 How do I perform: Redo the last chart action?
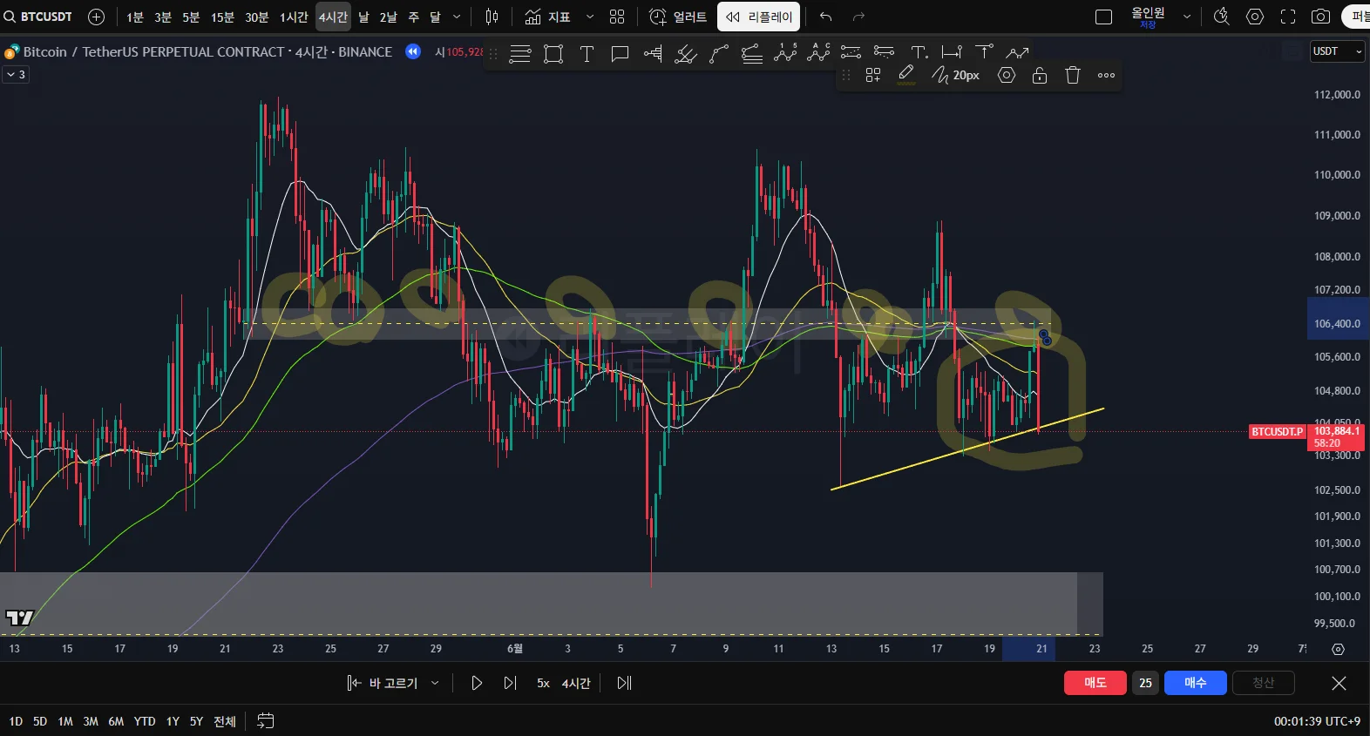pyautogui.click(x=858, y=17)
